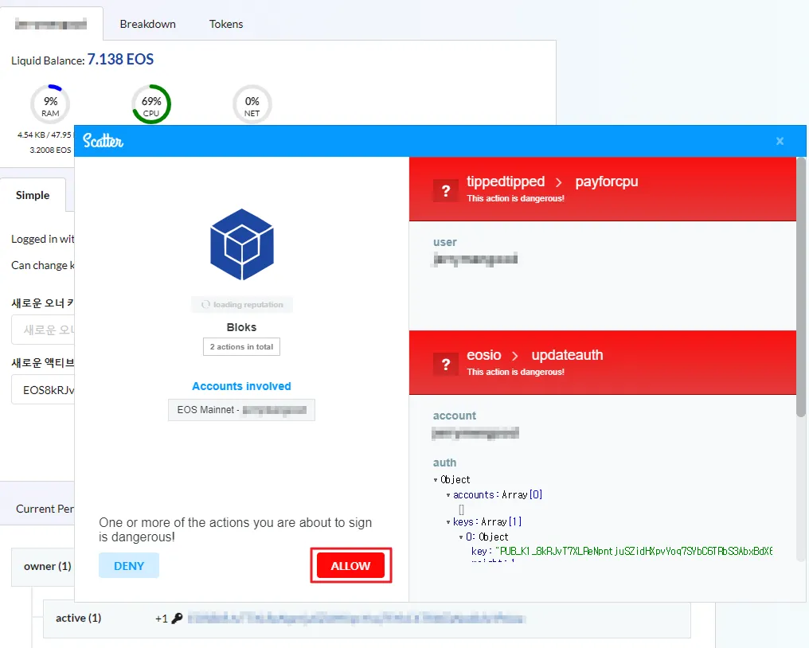Click the key icon beside active permission
809x648 pixels.
[x=177, y=618]
